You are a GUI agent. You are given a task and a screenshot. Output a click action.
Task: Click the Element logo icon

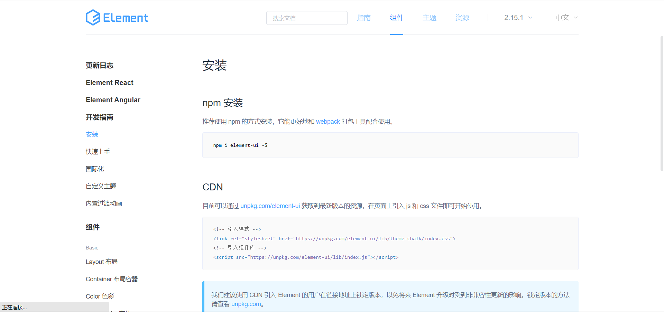click(x=92, y=17)
